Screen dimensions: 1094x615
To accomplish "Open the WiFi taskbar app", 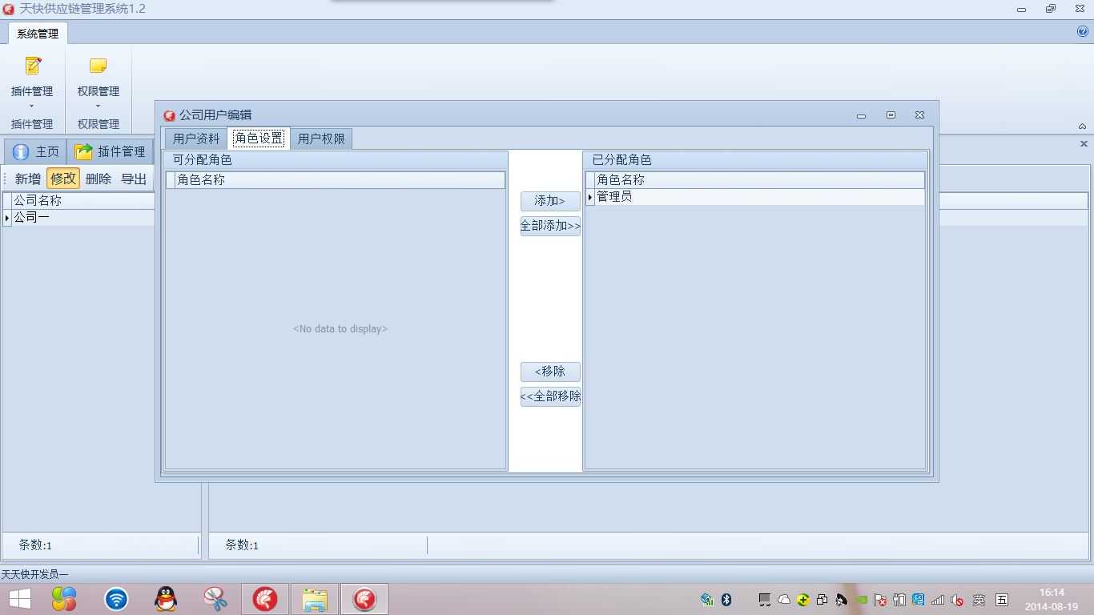I will click(116, 599).
